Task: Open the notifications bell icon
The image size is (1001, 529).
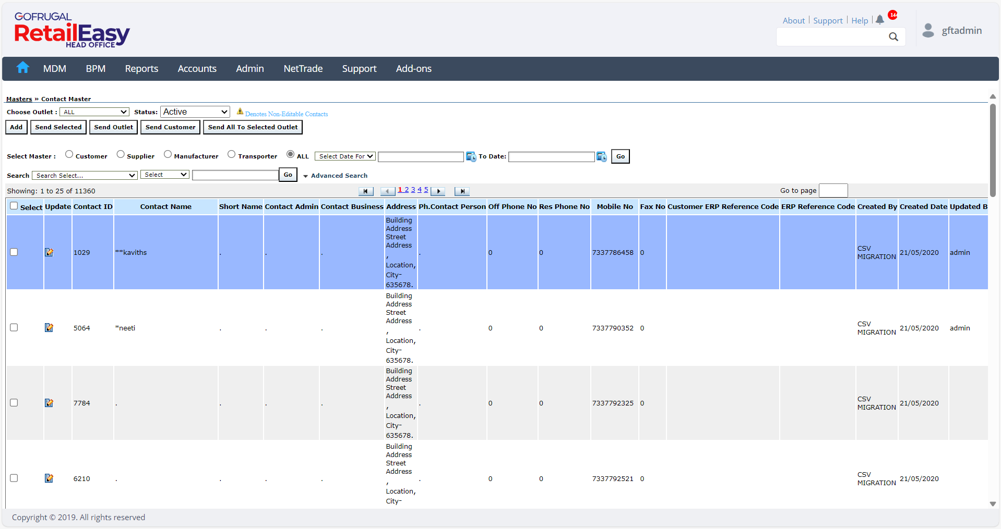Action: click(880, 20)
